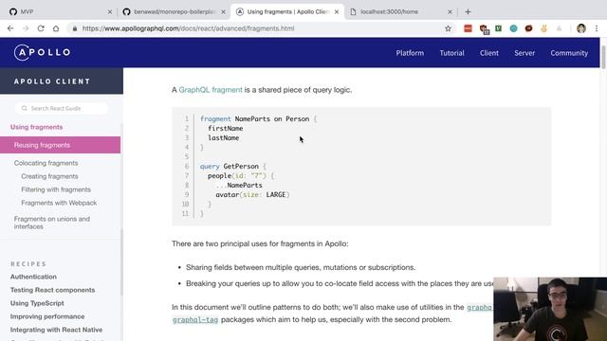Viewport: 607px width, 341px height.
Task: Go back with the browser back arrow
Action: click(10, 28)
